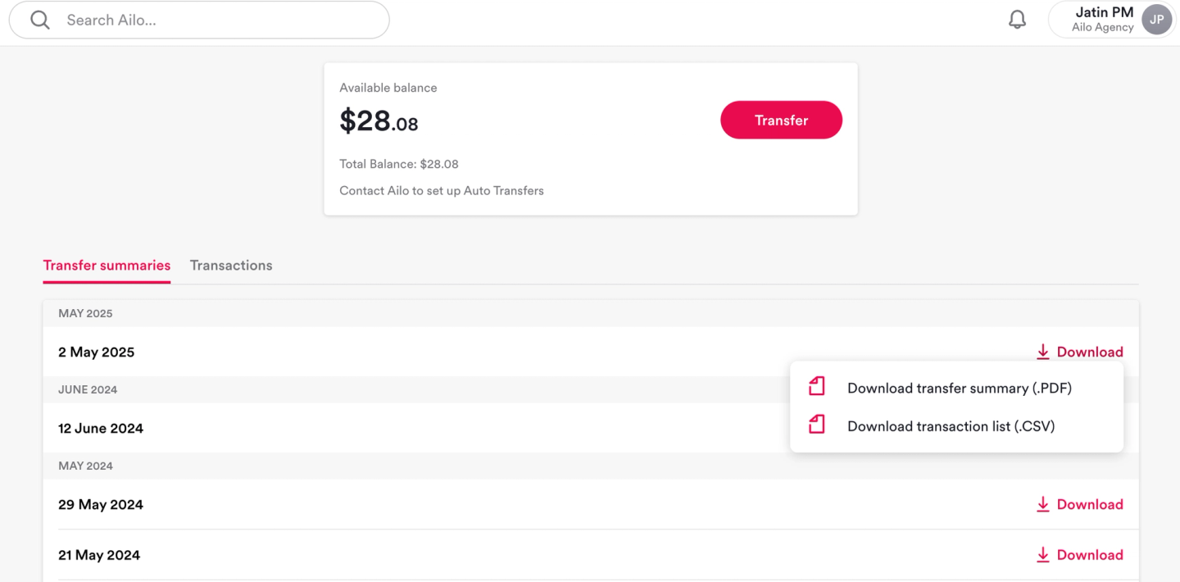Click the red Transfer button

click(x=781, y=120)
